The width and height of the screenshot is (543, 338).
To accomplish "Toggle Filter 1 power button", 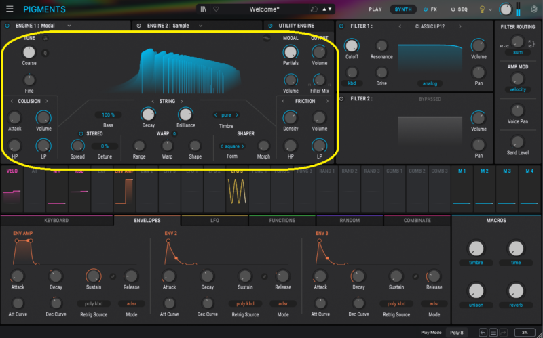I will point(341,26).
